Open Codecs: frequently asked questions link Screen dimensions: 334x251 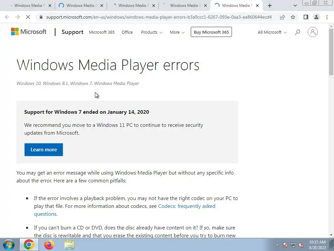coord(187,206)
